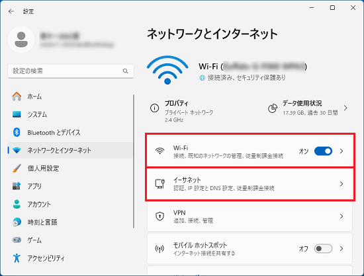
Task: Click the Time & language globe clock icon
Action: [x=17, y=222]
